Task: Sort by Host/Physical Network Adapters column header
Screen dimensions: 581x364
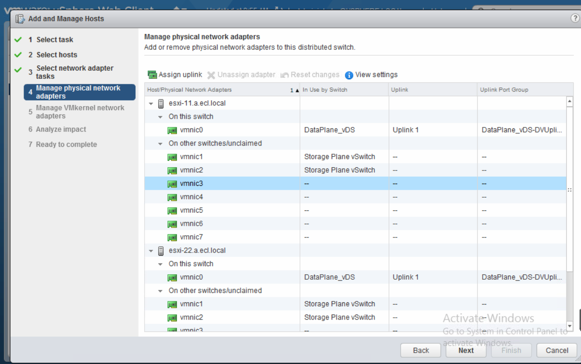Action: click(189, 90)
